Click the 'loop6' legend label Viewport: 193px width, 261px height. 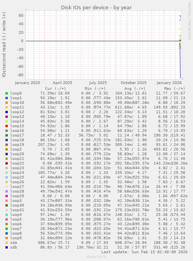(16, 224)
